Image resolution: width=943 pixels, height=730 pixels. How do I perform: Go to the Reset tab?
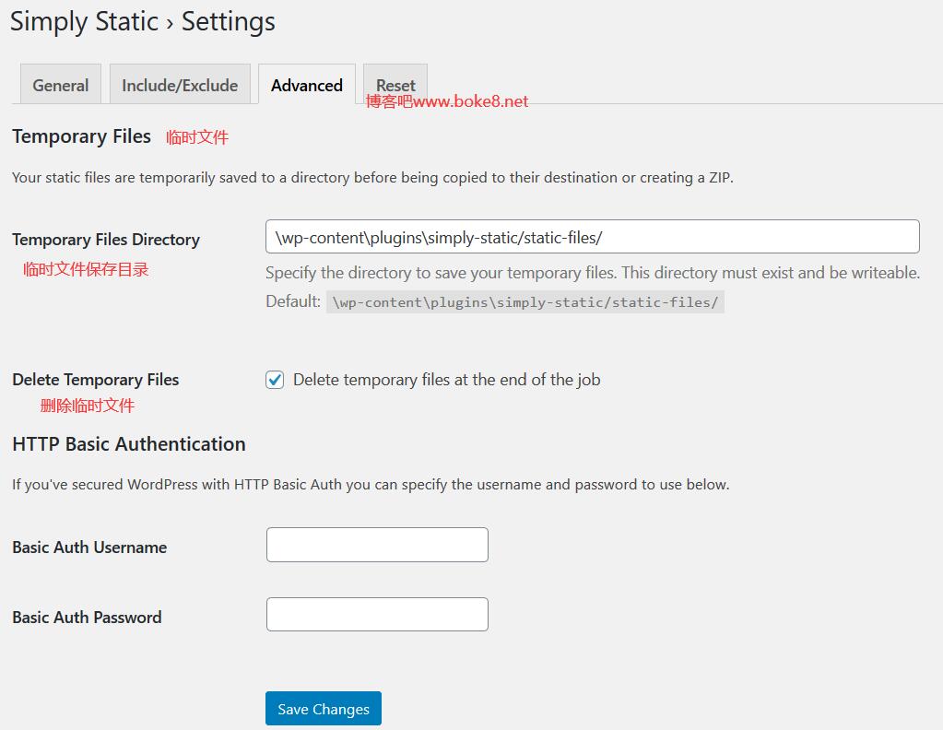(x=395, y=85)
